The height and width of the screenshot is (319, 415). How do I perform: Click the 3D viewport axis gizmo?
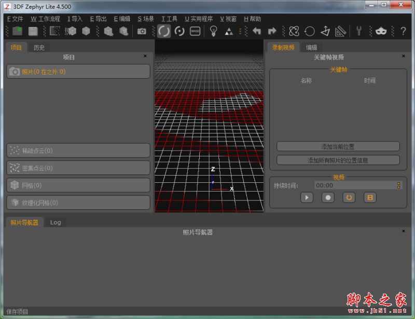coord(222,179)
